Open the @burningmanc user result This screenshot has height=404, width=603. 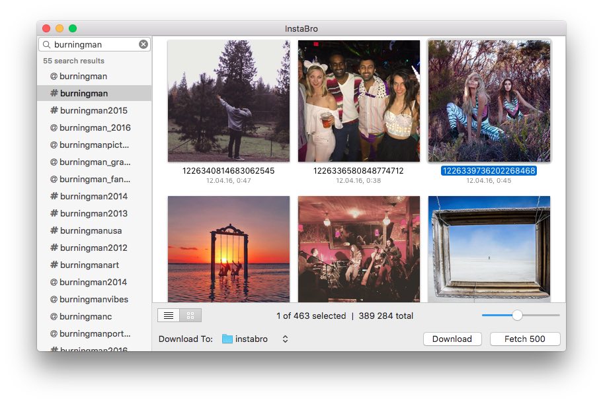click(x=95, y=316)
